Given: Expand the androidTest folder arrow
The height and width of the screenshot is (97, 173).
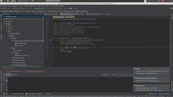Looking at the screenshot, I should 9,33.
